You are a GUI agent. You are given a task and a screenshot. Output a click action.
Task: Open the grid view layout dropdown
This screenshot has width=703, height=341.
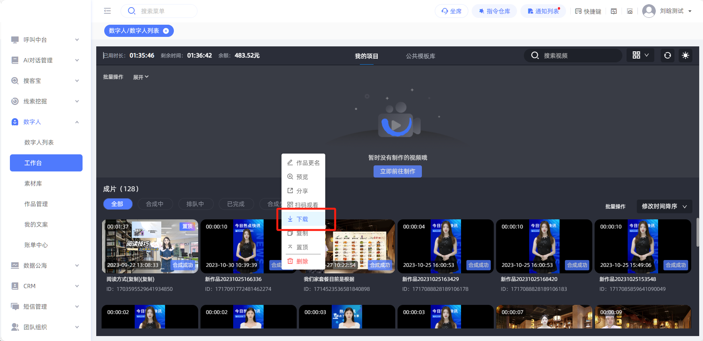[x=641, y=56]
